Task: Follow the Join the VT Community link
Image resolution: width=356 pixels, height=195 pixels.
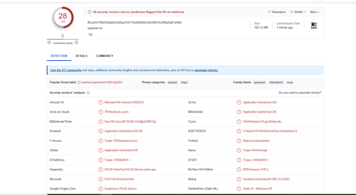Action: click(x=66, y=71)
